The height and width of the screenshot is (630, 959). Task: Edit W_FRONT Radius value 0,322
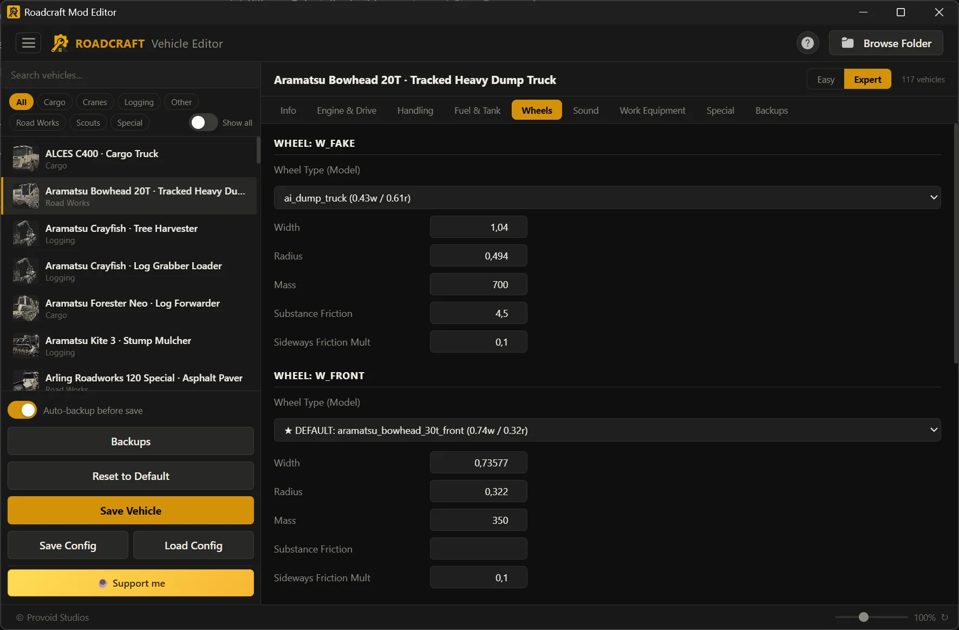click(x=478, y=491)
